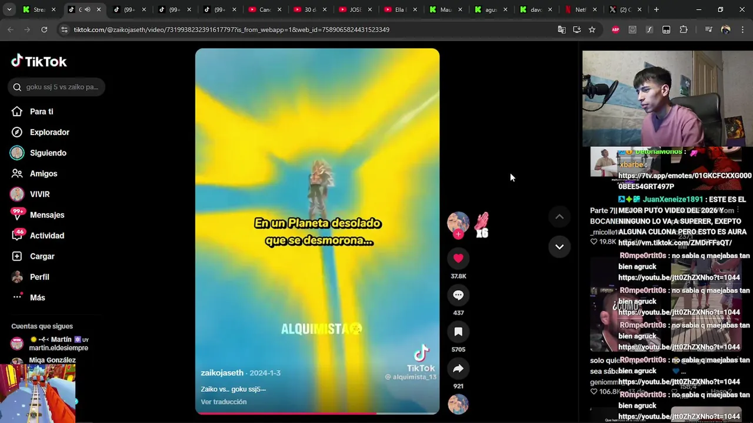Click the address bar URL
This screenshot has height=423, width=753.
[231, 29]
